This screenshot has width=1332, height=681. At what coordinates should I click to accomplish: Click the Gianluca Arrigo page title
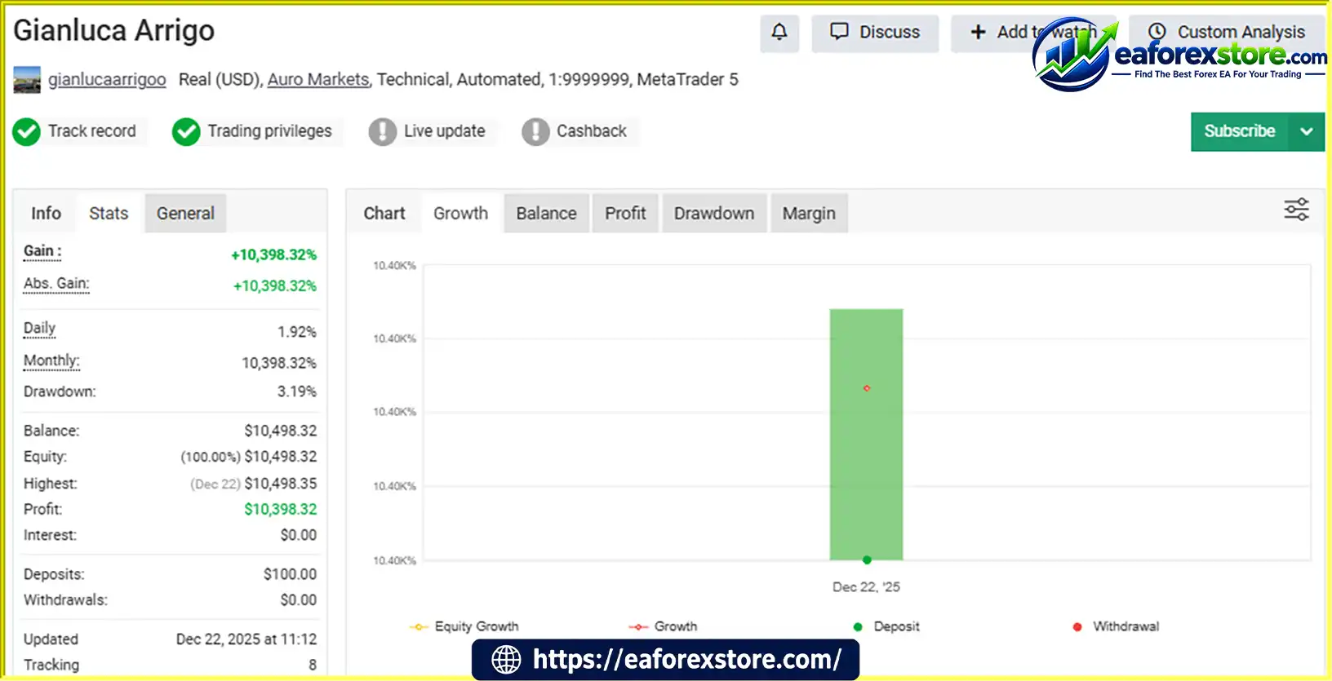tap(114, 31)
